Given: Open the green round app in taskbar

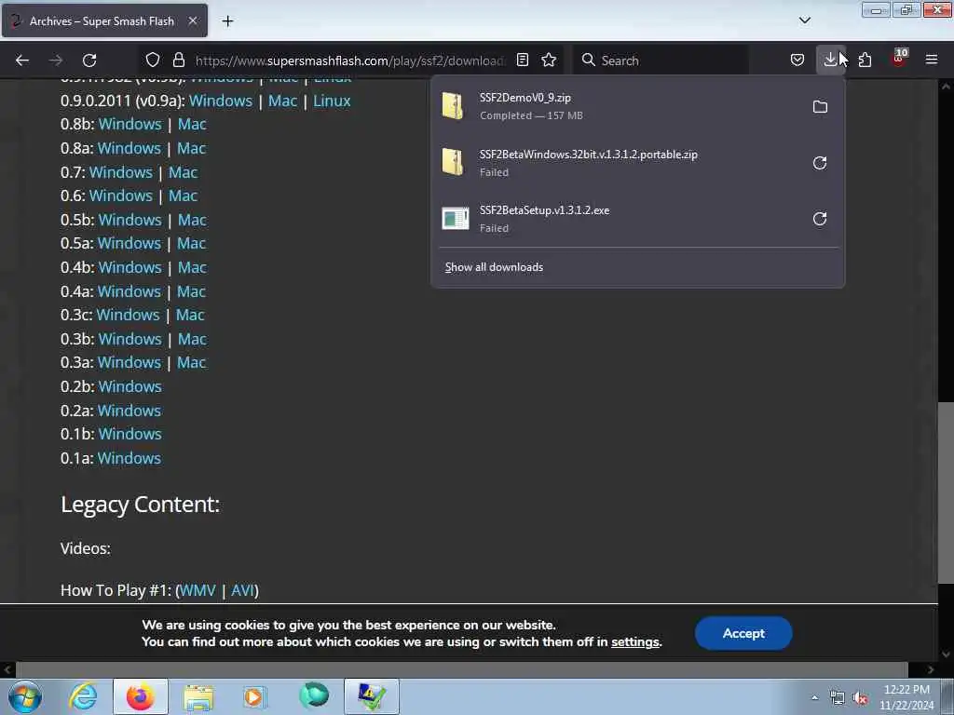Looking at the screenshot, I should pyautogui.click(x=313, y=695).
